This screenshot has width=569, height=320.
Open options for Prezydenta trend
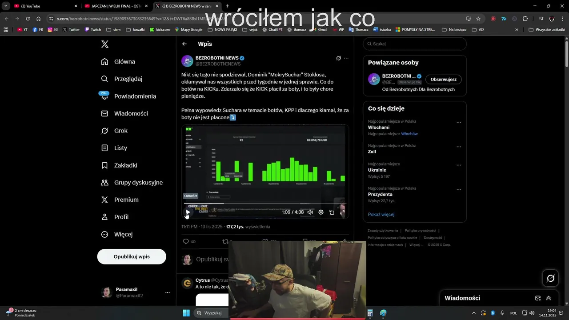(459, 190)
